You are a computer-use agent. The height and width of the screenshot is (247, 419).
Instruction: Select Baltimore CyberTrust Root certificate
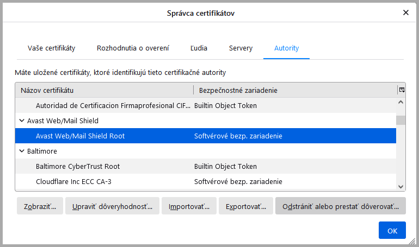point(78,166)
